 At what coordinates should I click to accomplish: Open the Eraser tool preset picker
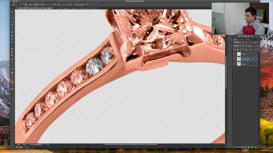click(14, 5)
